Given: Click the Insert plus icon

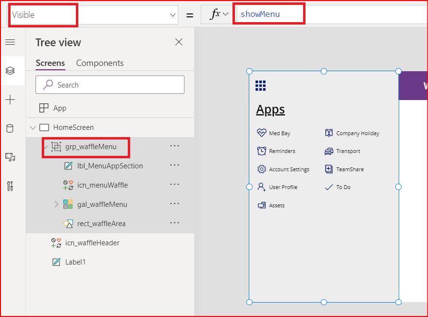Looking at the screenshot, I should 10,100.
